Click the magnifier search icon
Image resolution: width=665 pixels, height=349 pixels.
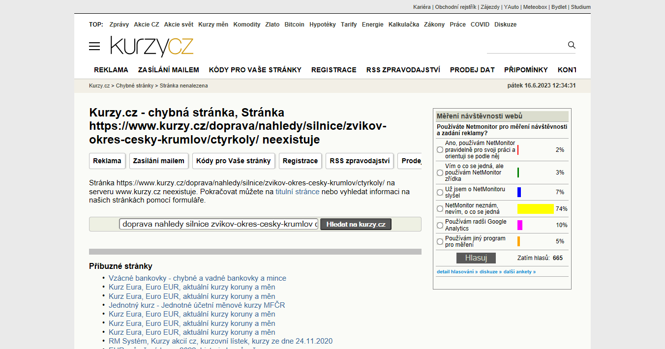[572, 45]
